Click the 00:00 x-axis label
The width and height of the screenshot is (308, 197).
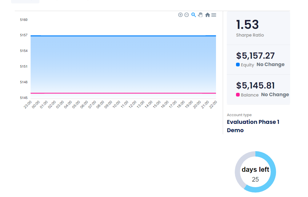coord(36,104)
